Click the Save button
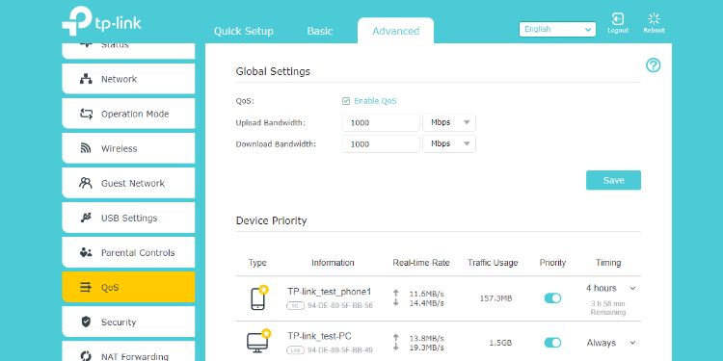Image resolution: width=723 pixels, height=361 pixels. pos(613,180)
